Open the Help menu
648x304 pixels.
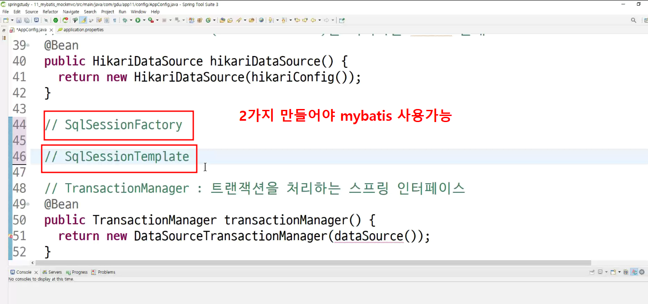[x=155, y=12]
